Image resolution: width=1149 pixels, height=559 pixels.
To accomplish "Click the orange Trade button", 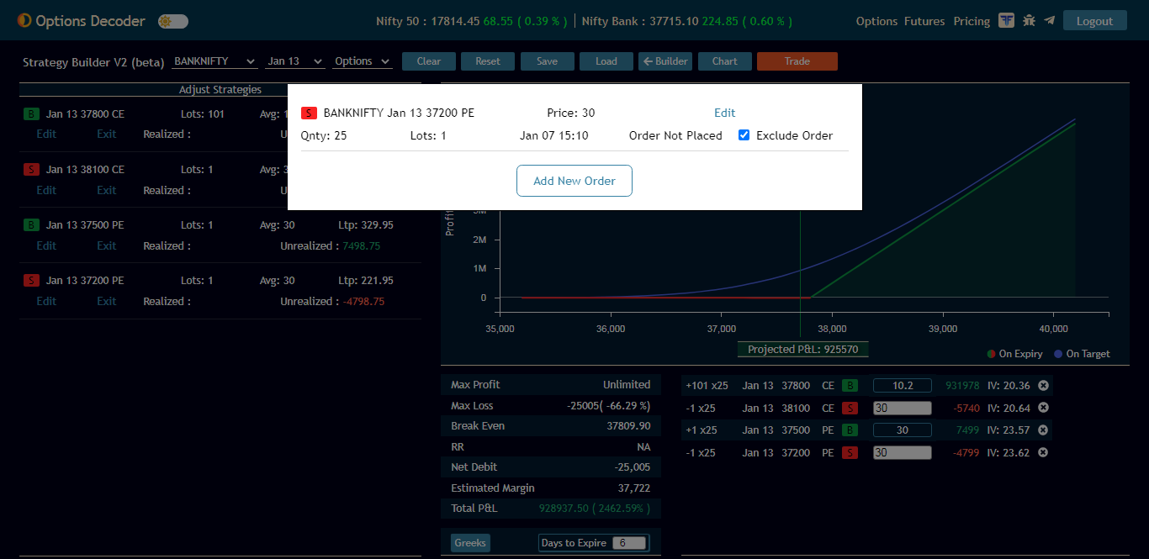I will coord(797,61).
